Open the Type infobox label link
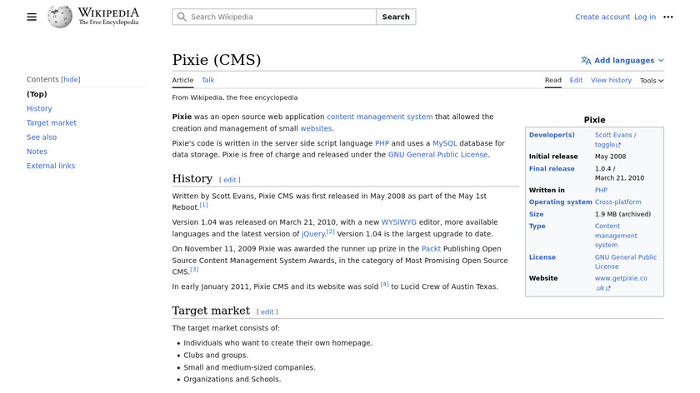 pyautogui.click(x=537, y=226)
